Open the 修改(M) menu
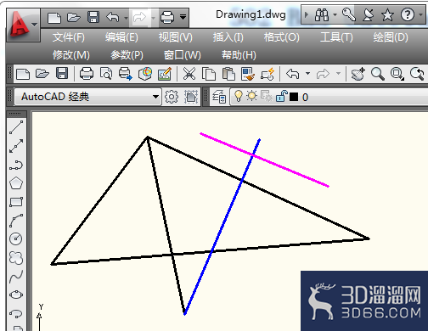Viewport: 428px width, 331px height. 71,55
